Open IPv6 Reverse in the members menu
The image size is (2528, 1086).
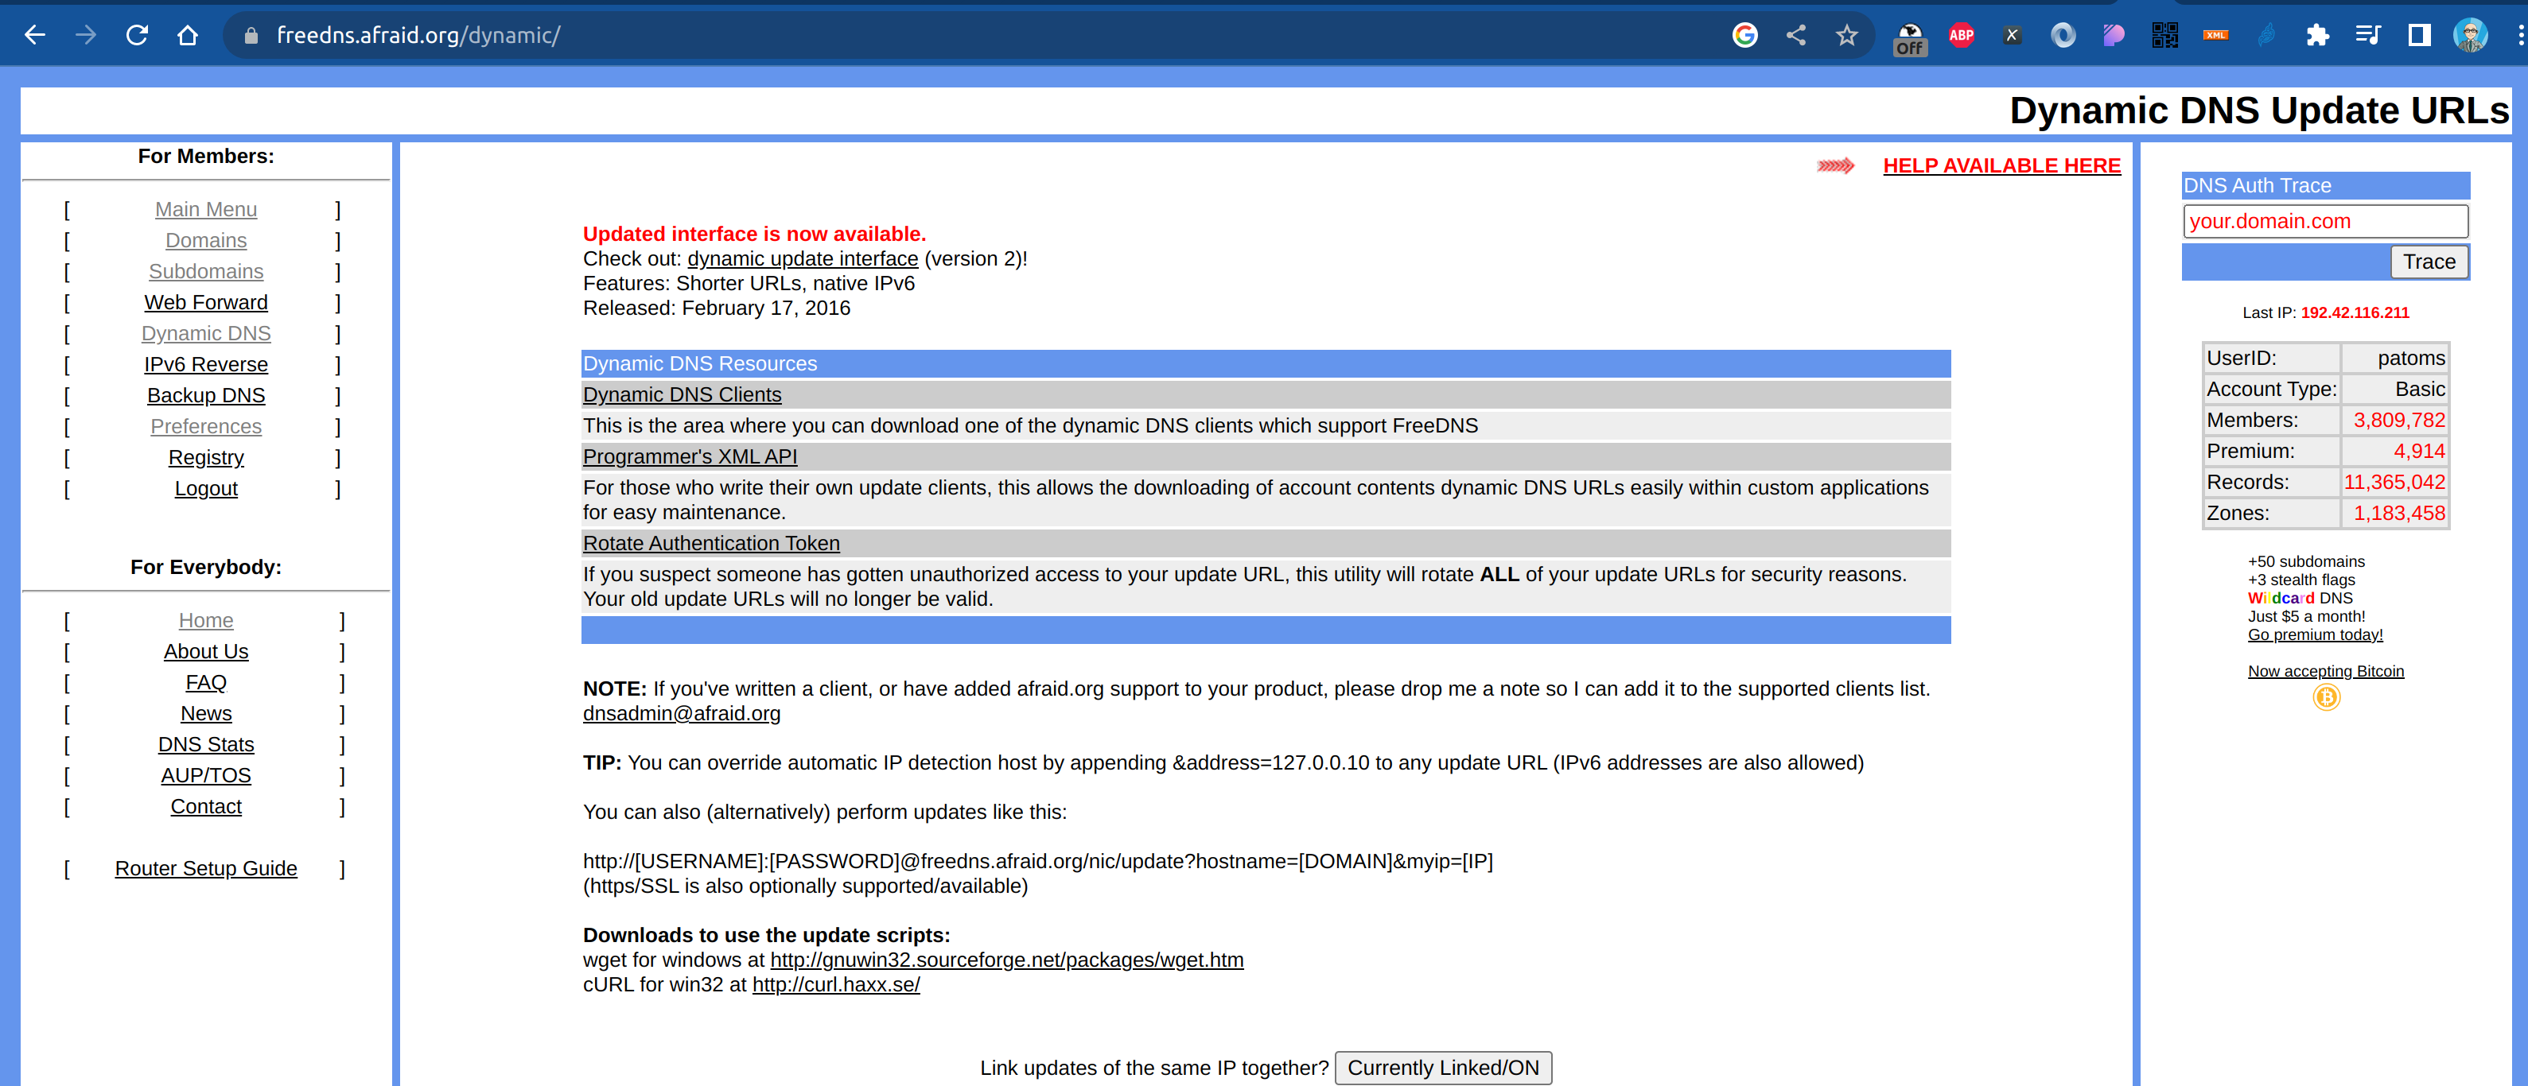[206, 365]
